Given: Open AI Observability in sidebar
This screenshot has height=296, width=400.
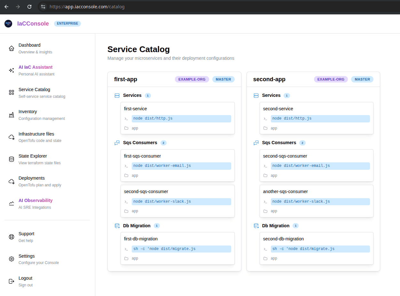Looking at the screenshot, I should 47,204.
